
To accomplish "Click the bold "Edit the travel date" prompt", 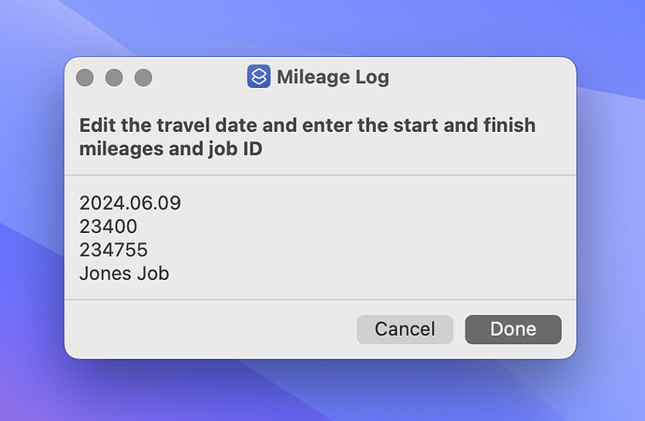I will pos(169,125).
